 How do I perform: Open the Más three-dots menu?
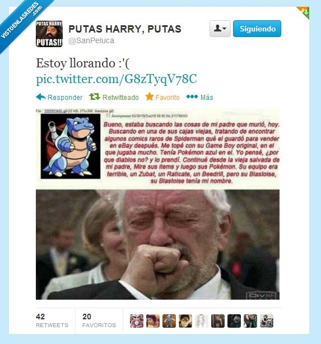point(192,97)
